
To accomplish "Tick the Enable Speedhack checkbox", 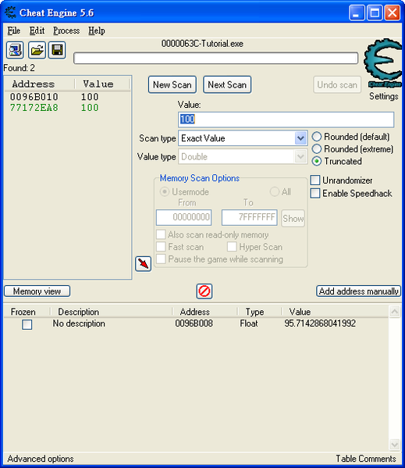I will coord(315,194).
